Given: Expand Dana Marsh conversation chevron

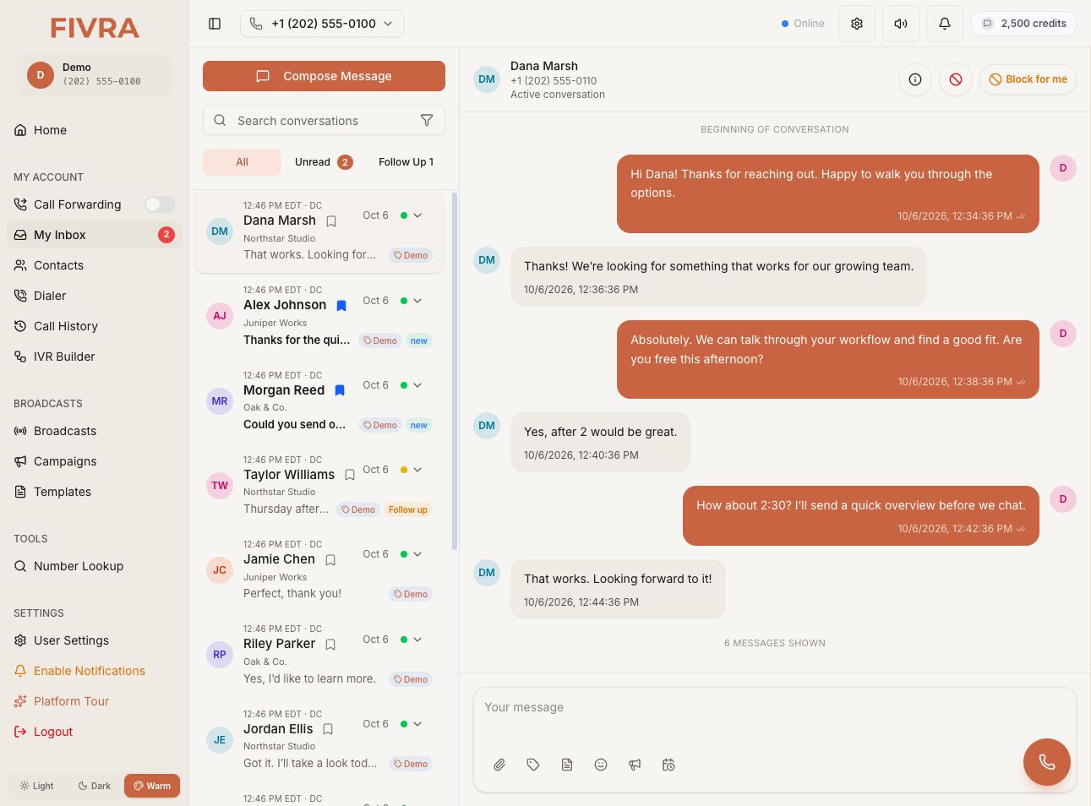Looking at the screenshot, I should [417, 215].
